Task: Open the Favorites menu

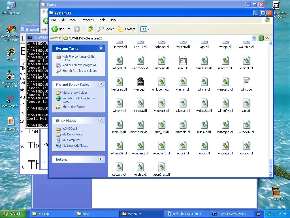Action: click(87, 20)
